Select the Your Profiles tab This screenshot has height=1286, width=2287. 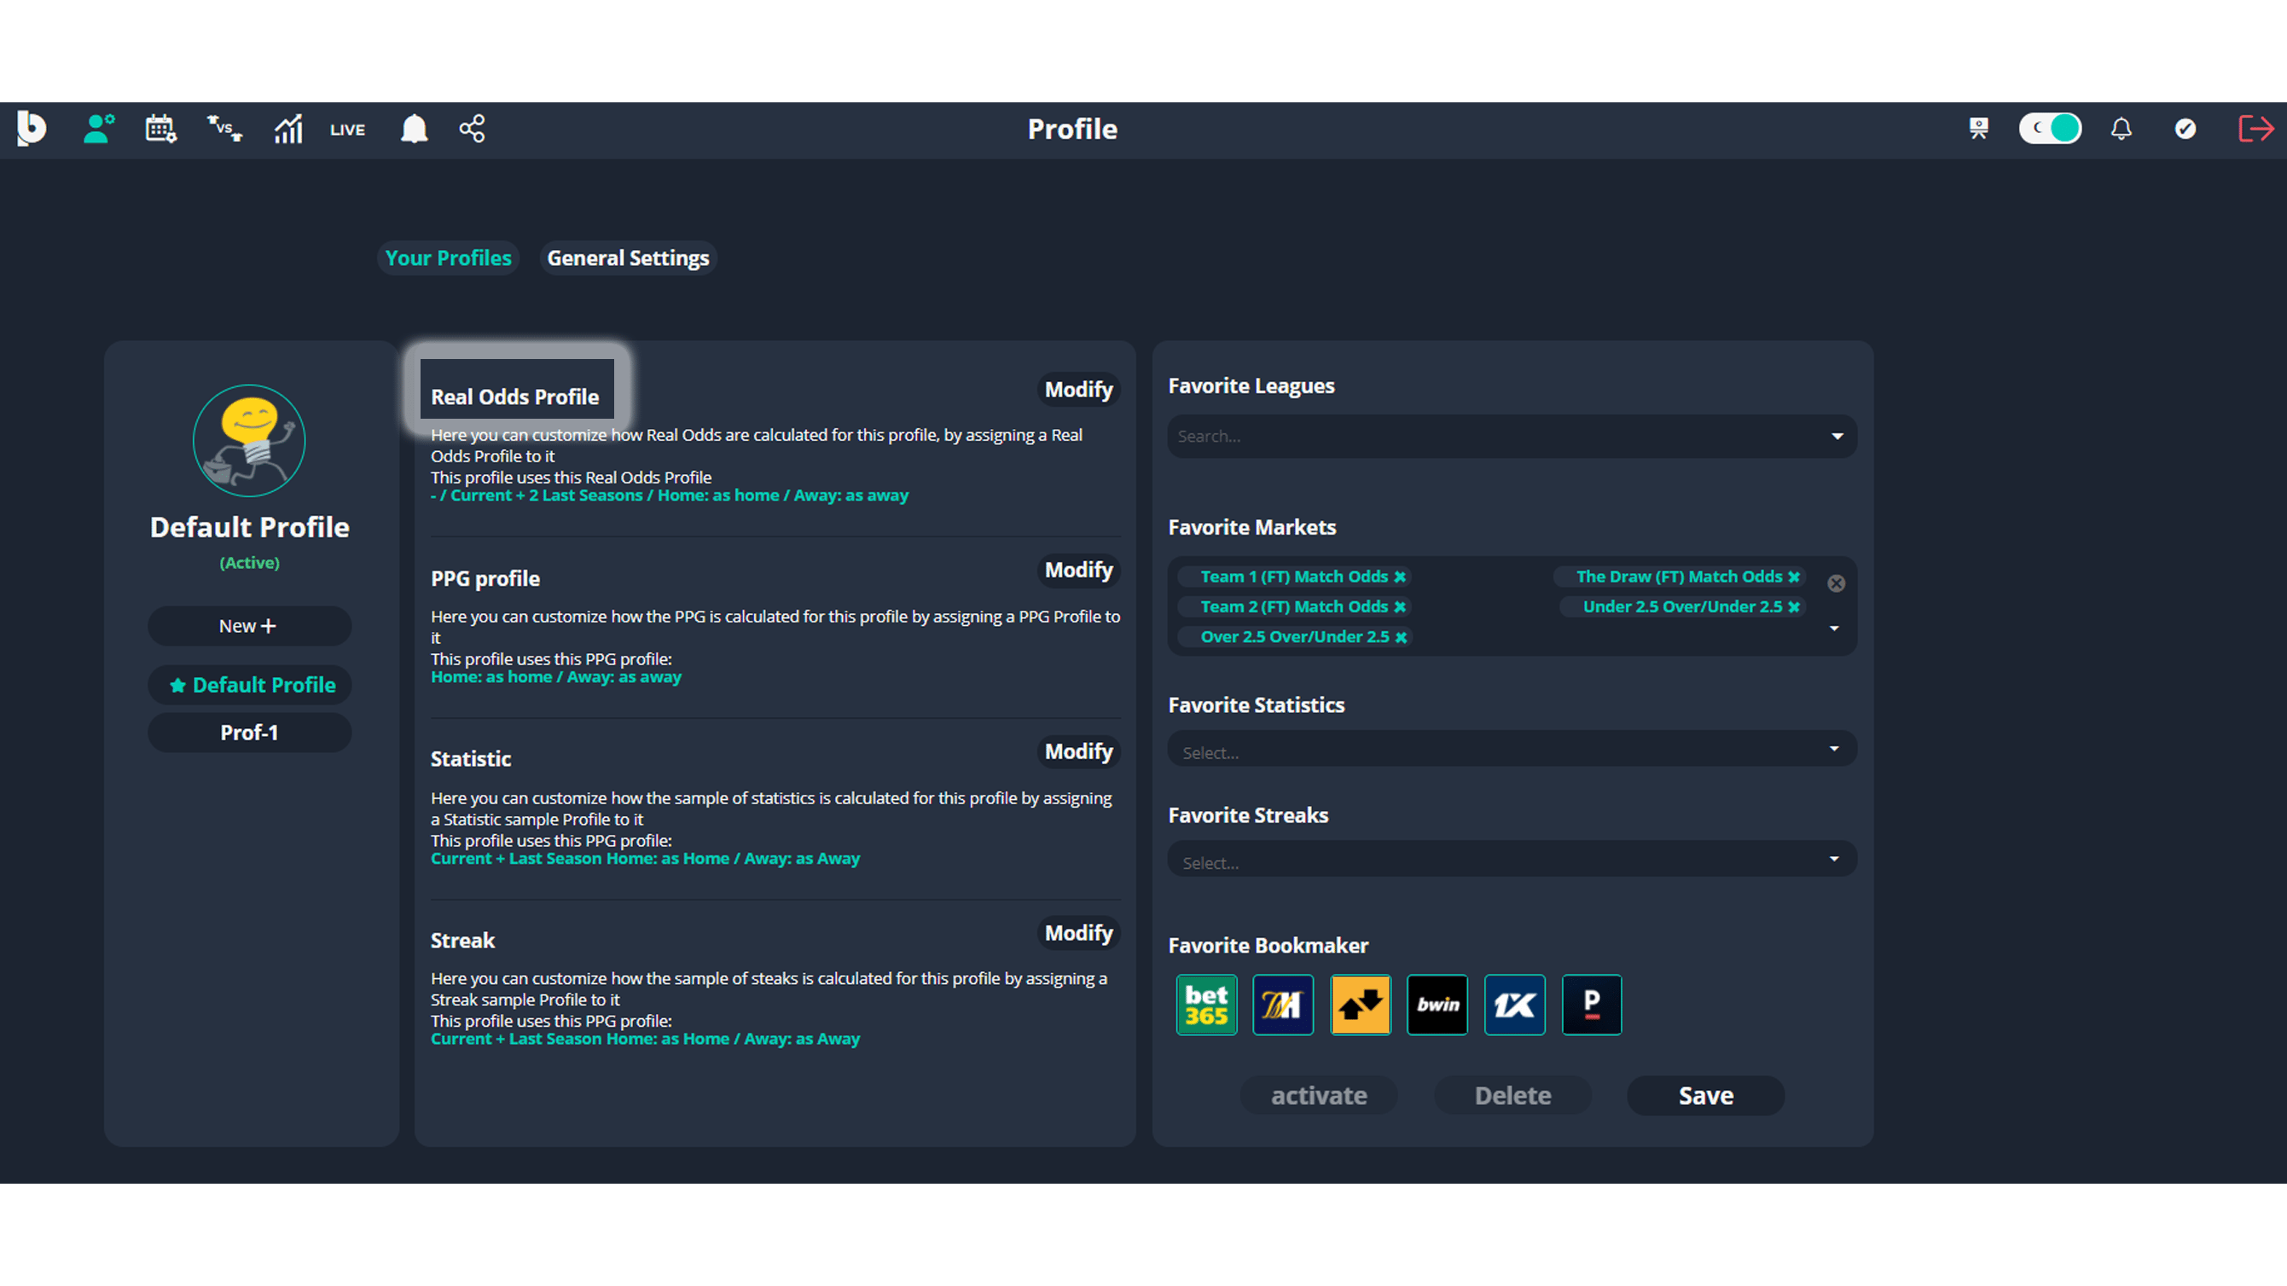[448, 258]
